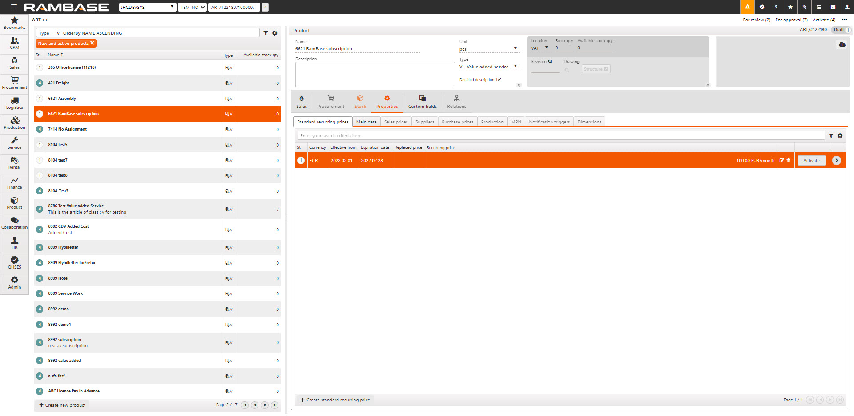Screen dimensions: 854x416
Task: Delete the EUR recurring price via trash icon
Action: (x=789, y=161)
